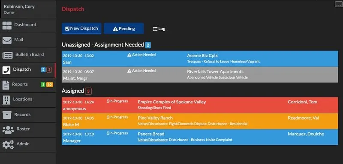Image resolution: width=343 pixels, height=164 pixels.
Task: Click warning icon in Riverfalls Tower row
Action: (129, 71)
